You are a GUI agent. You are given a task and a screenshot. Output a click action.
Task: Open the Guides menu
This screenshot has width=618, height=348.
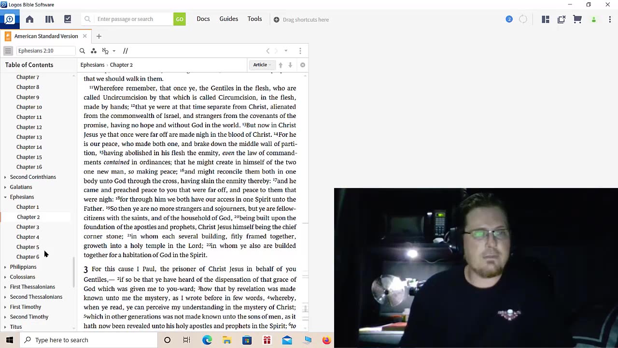click(229, 19)
